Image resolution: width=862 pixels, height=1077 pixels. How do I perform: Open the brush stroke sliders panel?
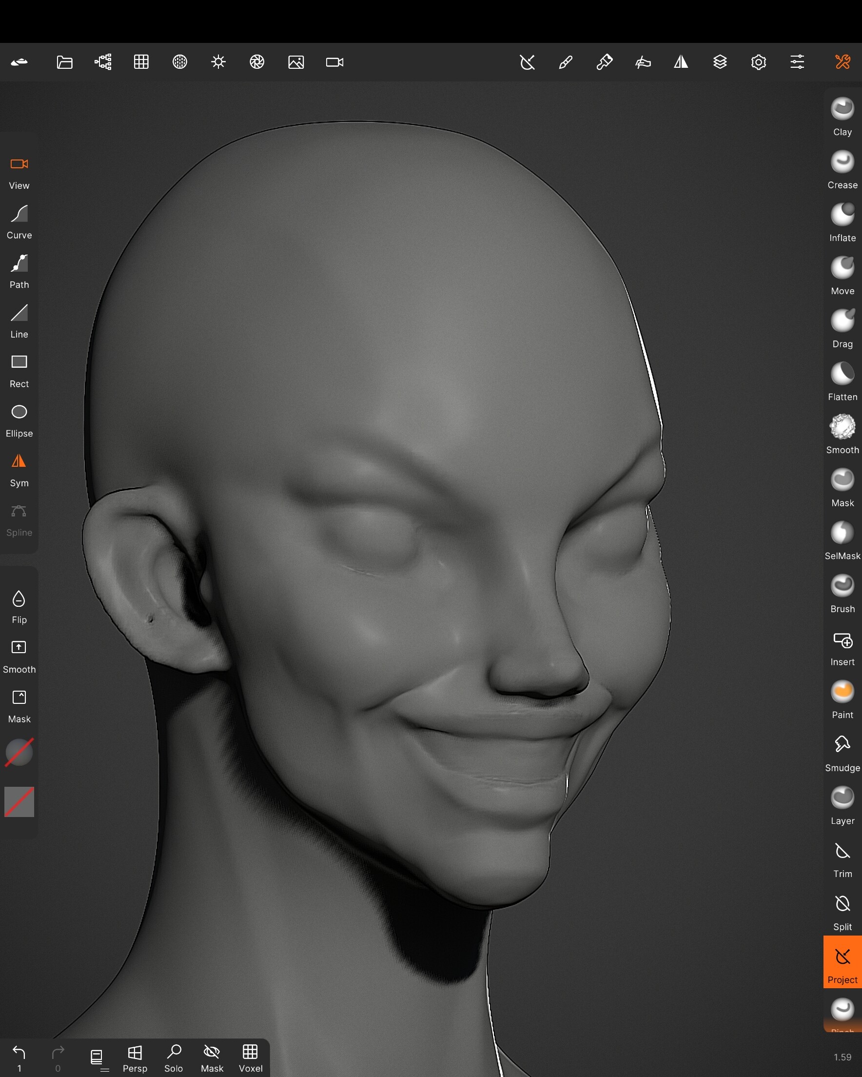[x=797, y=62]
